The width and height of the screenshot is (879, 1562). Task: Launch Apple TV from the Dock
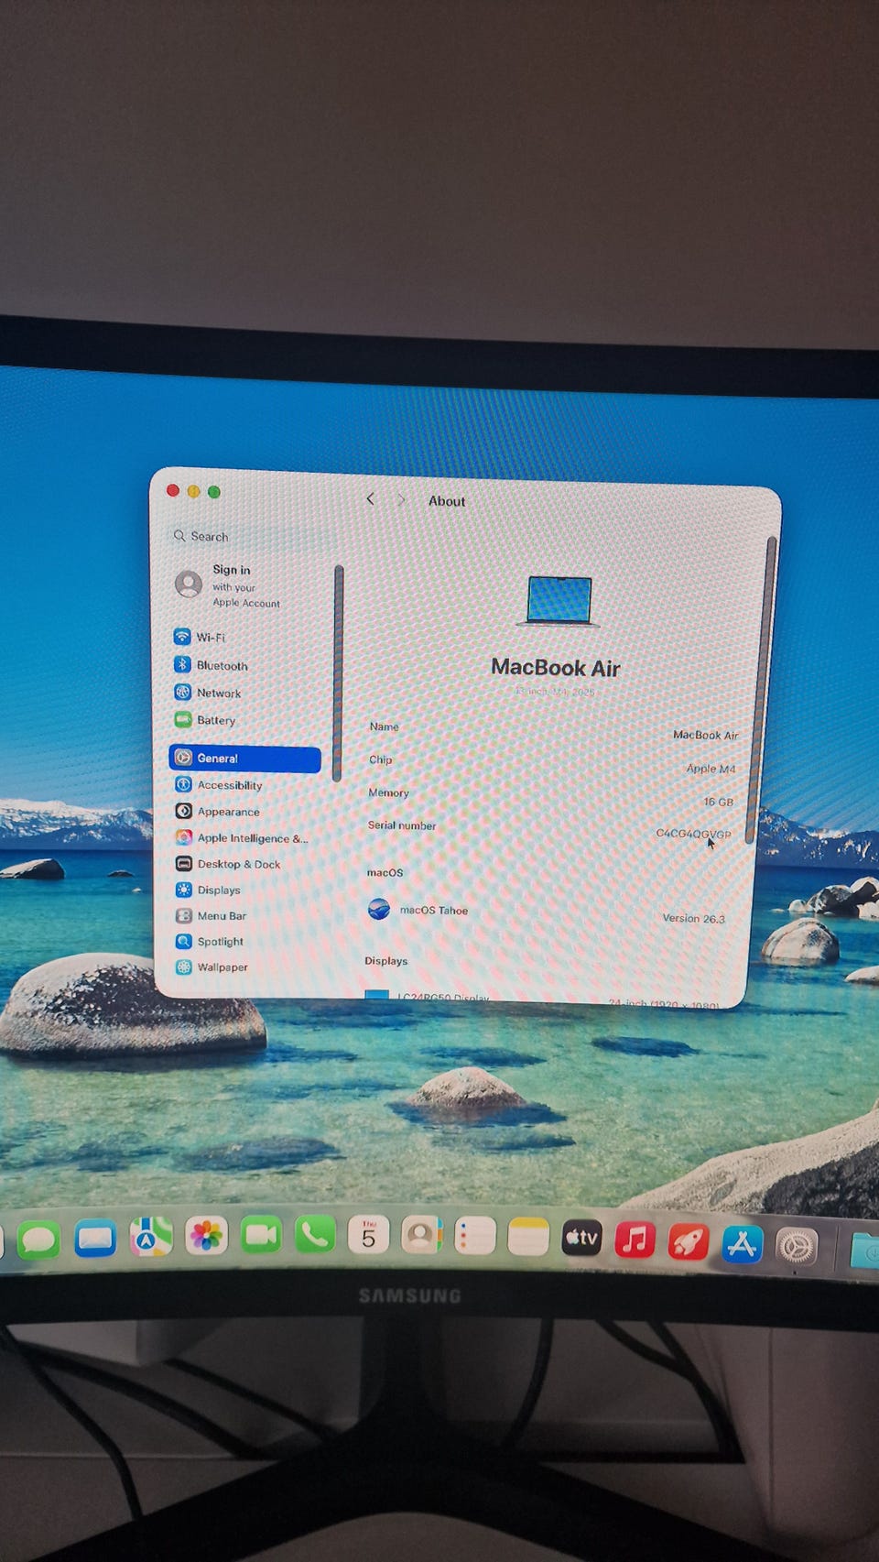[581, 1239]
